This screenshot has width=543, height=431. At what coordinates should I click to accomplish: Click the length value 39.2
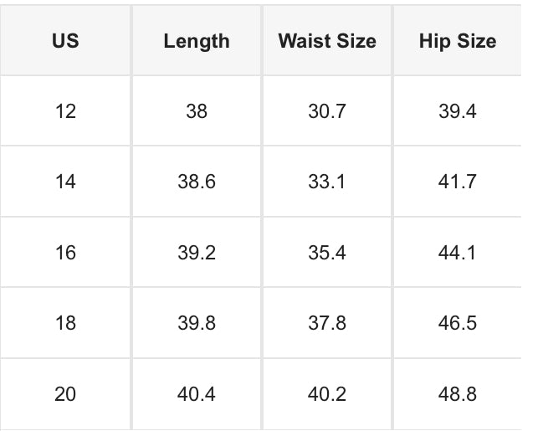[x=197, y=253]
